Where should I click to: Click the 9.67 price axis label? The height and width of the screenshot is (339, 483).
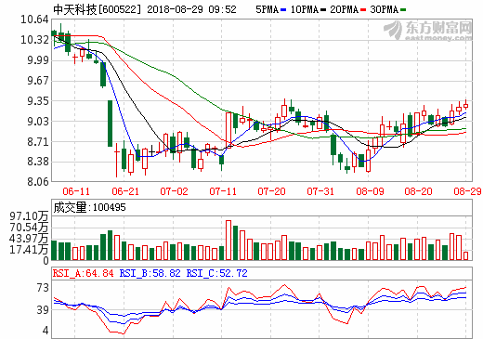click(x=38, y=81)
